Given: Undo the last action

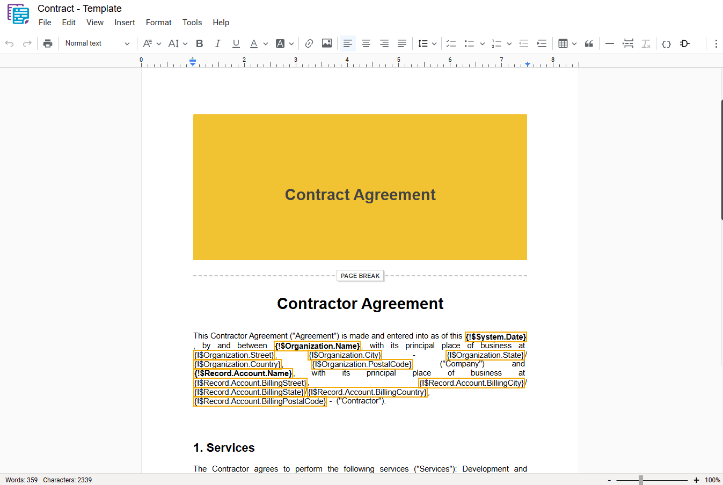Looking at the screenshot, I should pos(9,43).
